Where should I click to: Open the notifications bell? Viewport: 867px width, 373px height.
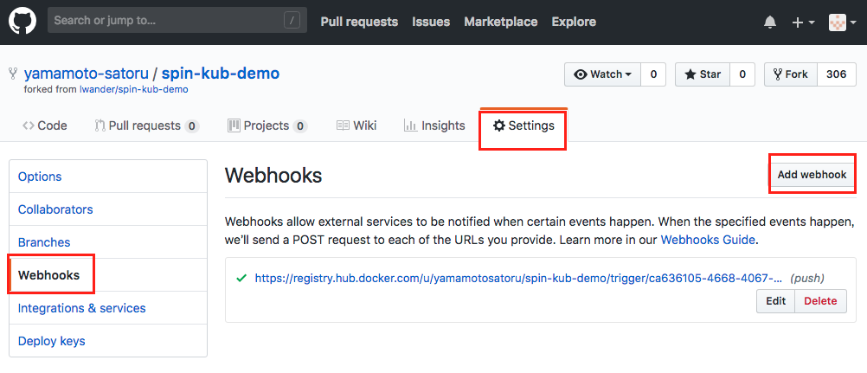coord(770,22)
